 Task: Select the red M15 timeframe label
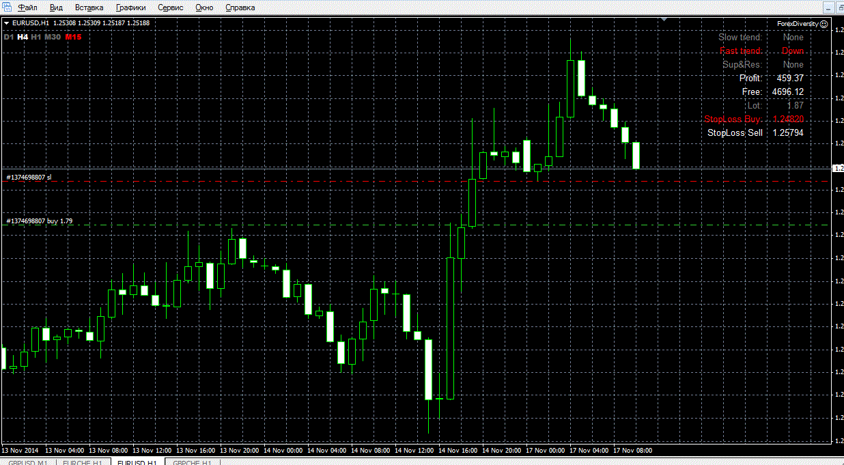pyautogui.click(x=73, y=37)
